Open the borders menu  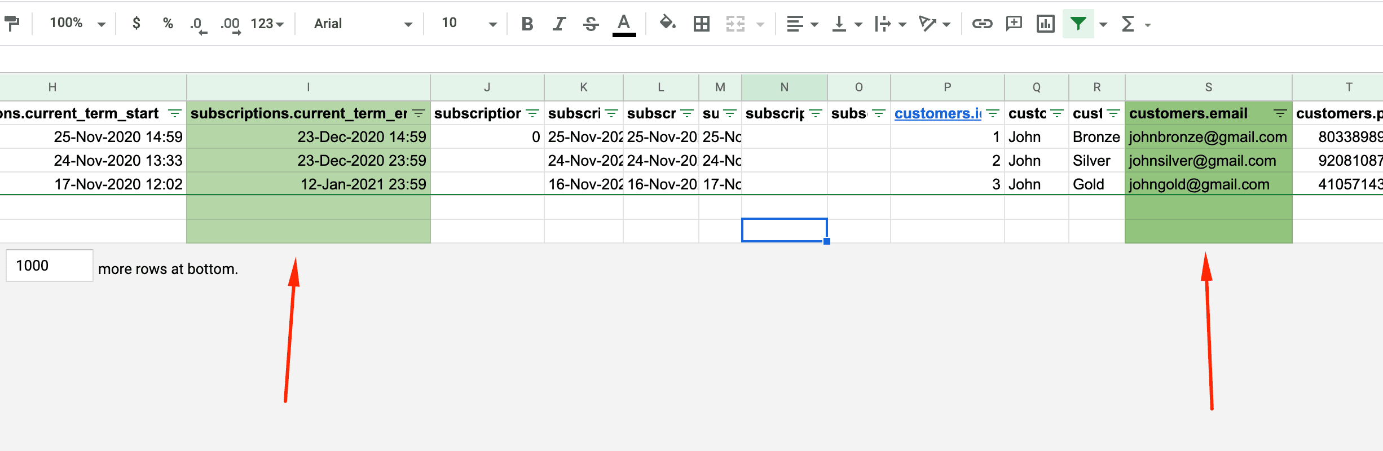point(702,24)
